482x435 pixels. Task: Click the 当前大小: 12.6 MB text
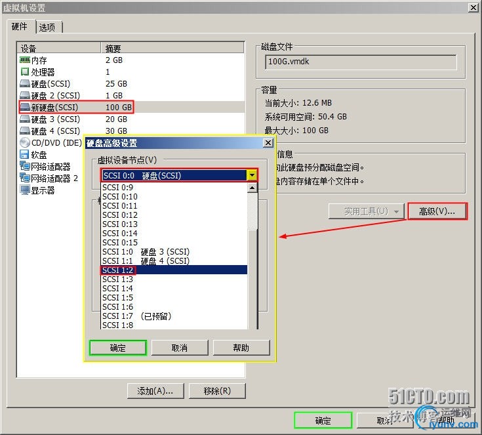click(x=298, y=103)
